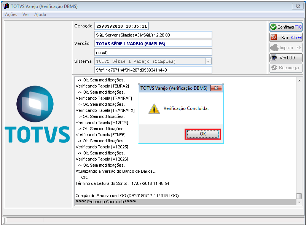The image size is (306, 226).
Task: Click the (local) server field
Action: click(153, 53)
